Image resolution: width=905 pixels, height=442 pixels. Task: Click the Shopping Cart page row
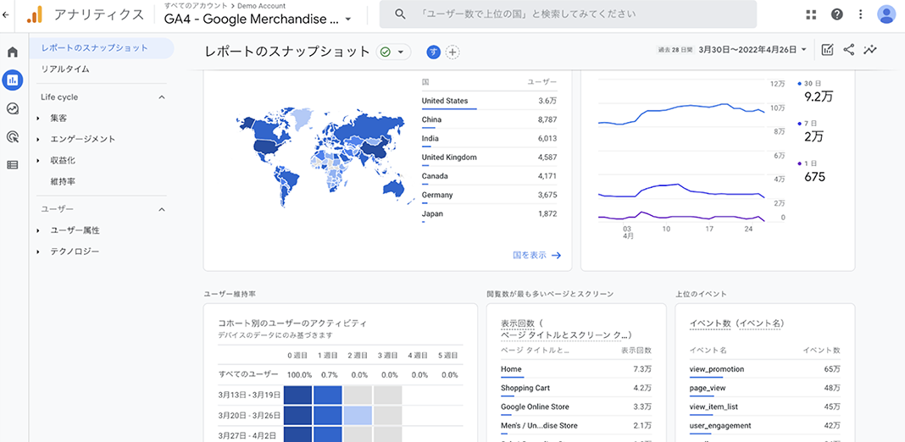[576, 389]
